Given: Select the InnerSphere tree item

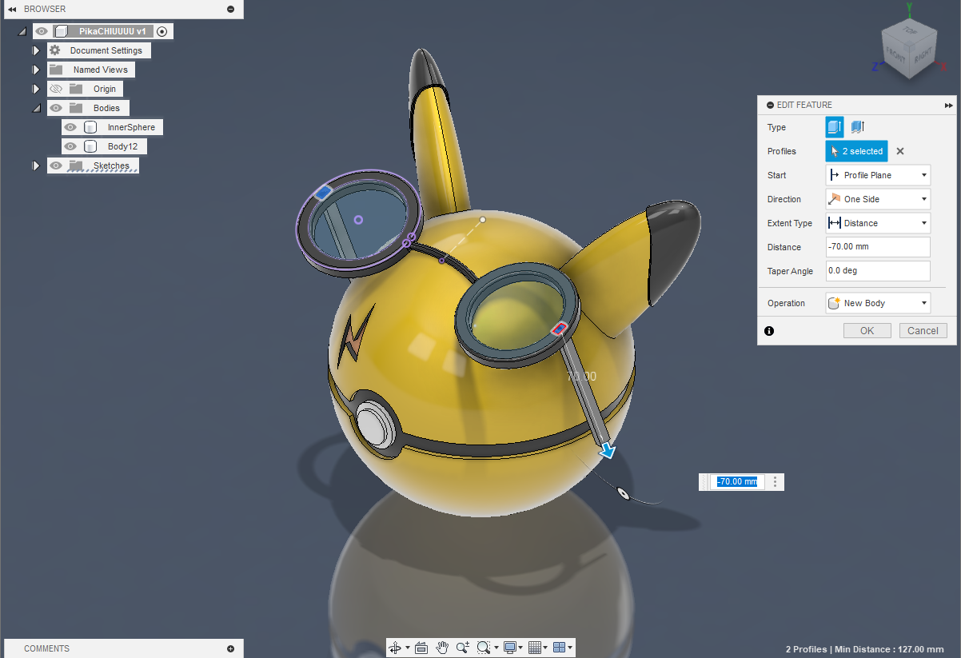Looking at the screenshot, I should pos(131,127).
